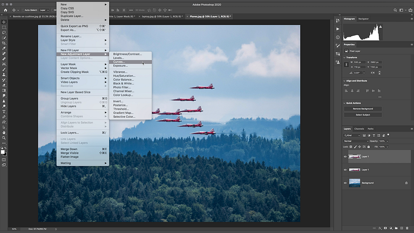Select the Hand tool

point(4,132)
